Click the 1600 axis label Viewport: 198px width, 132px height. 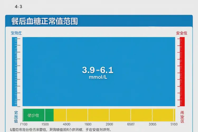[x=88, y=124]
